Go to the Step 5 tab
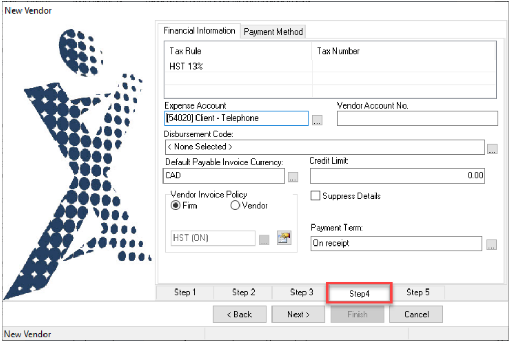 tap(418, 292)
